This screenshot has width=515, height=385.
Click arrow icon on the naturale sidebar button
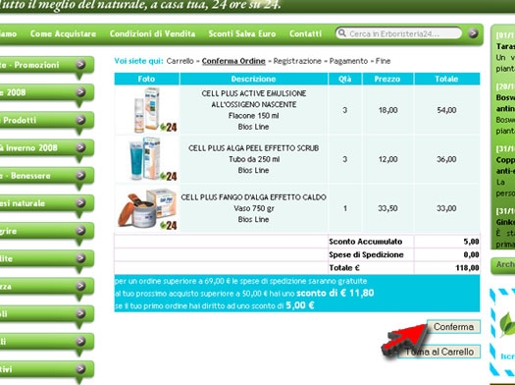[x=80, y=203]
